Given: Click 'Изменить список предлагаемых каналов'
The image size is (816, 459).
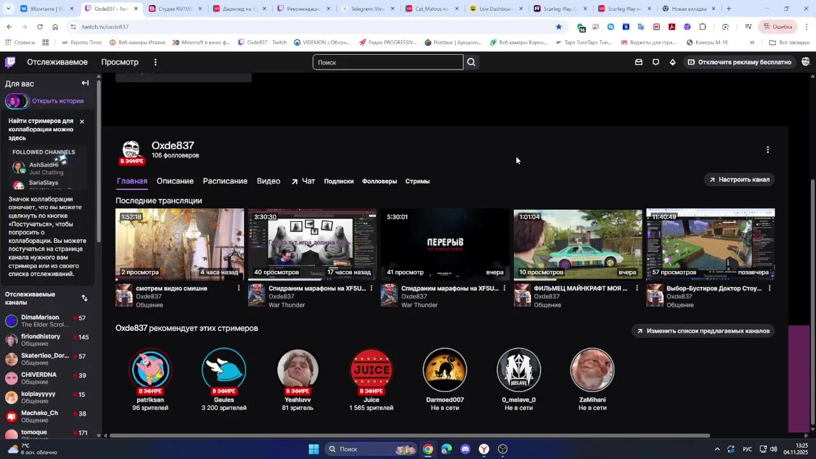Looking at the screenshot, I should (x=703, y=331).
